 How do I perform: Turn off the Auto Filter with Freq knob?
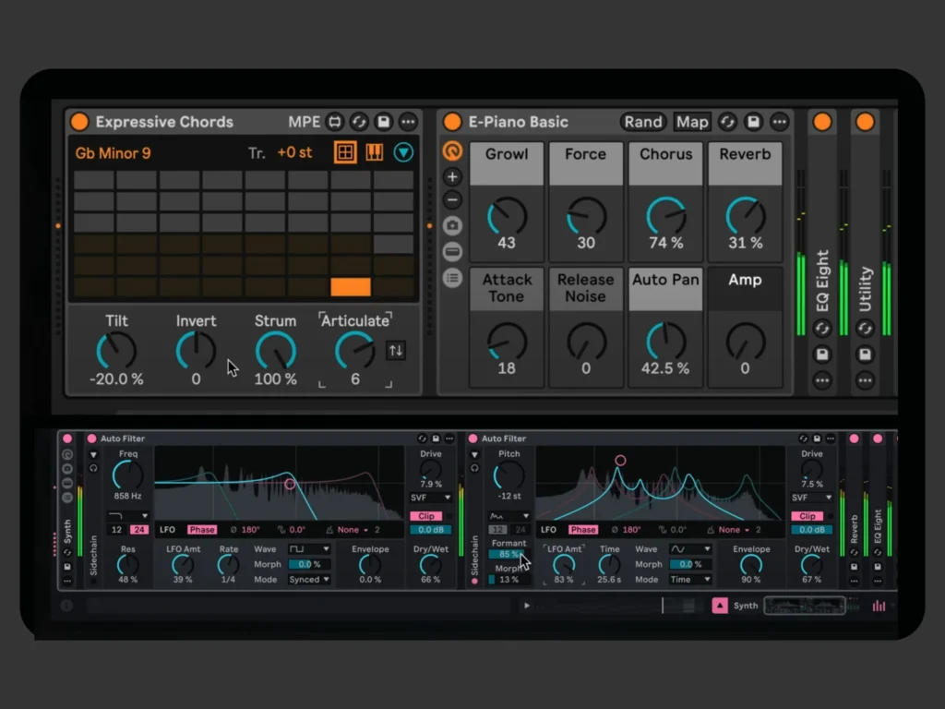point(91,439)
